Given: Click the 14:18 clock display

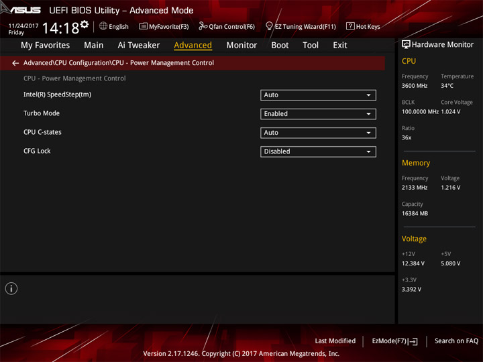Looking at the screenshot, I should 60,28.
